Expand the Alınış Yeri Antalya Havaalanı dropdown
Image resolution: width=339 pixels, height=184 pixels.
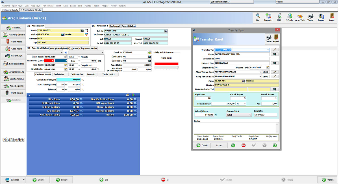(x=260, y=72)
